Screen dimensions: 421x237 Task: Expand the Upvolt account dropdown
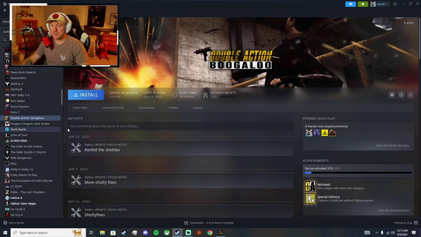pyautogui.click(x=379, y=4)
